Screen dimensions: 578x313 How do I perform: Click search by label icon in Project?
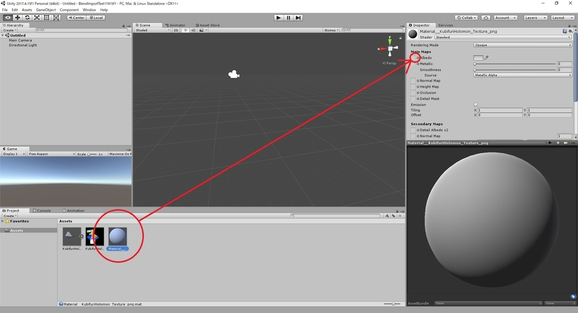393,216
